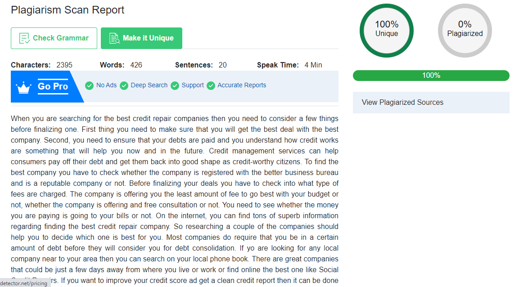The image size is (519, 287).
Task: Click the Make it Unique document icon
Action: point(114,38)
